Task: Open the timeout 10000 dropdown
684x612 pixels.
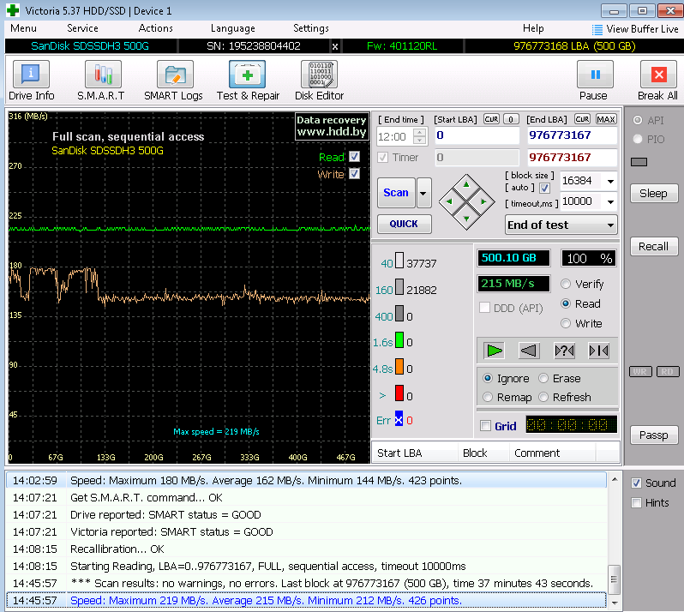Action: pos(610,202)
